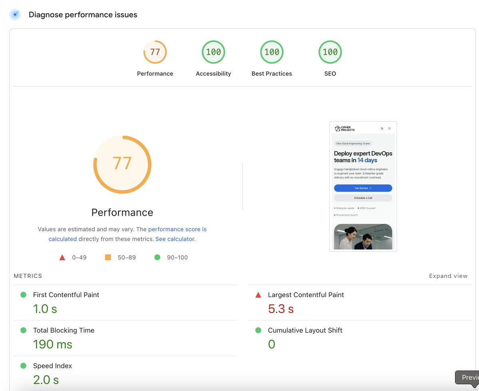This screenshot has height=391, width=479.
Task: Click Expand view in metrics section
Action: [x=448, y=276]
